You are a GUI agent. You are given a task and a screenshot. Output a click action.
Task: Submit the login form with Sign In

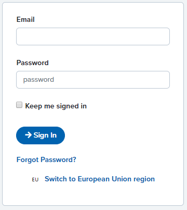[41, 135]
